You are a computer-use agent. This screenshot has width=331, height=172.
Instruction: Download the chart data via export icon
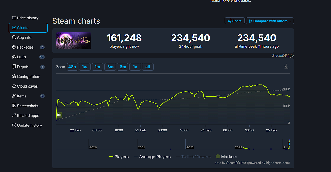coord(286,66)
